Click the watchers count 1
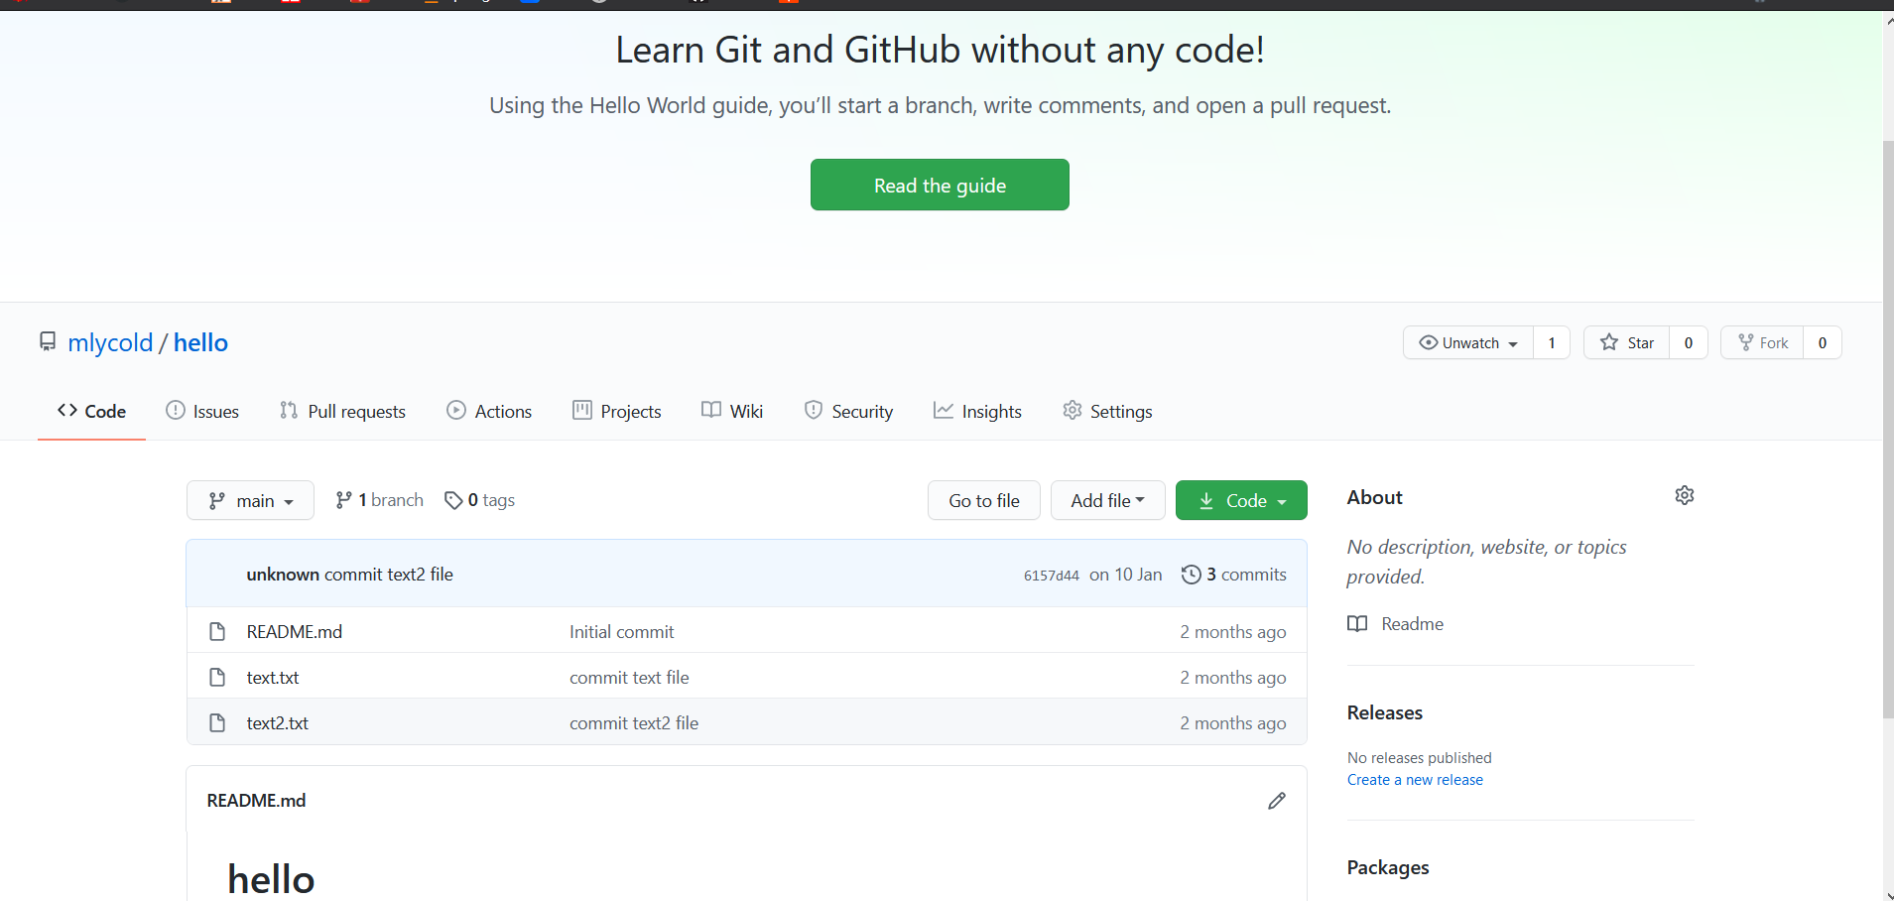1894x901 pixels. point(1552,342)
